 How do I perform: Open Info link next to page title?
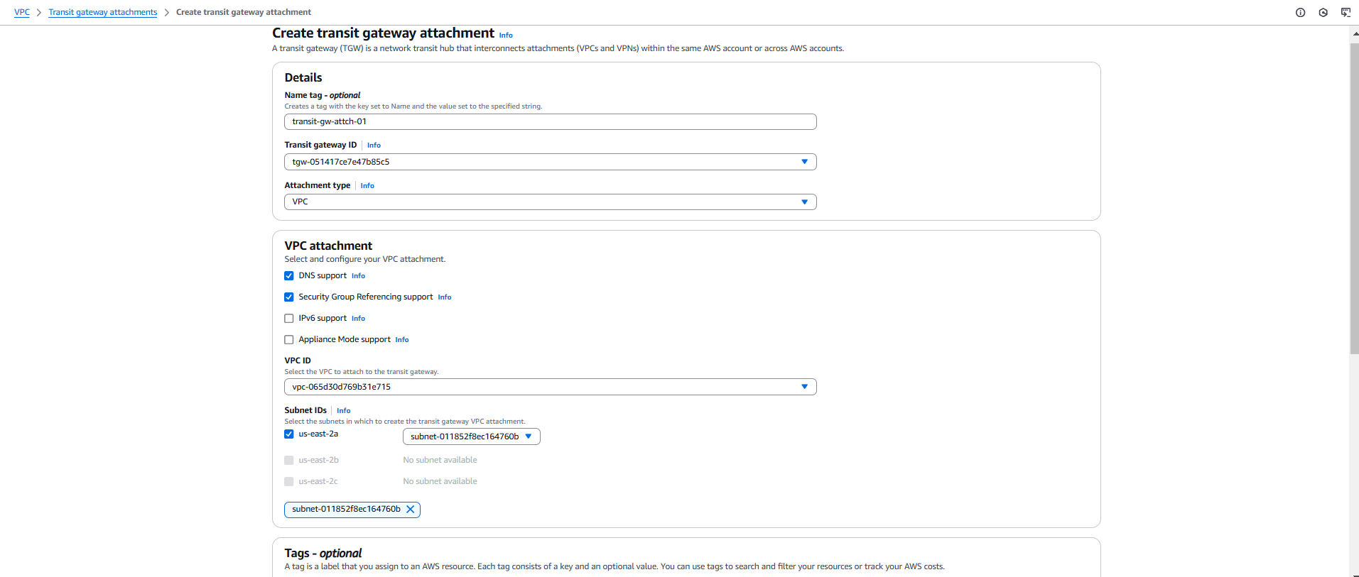coord(506,35)
